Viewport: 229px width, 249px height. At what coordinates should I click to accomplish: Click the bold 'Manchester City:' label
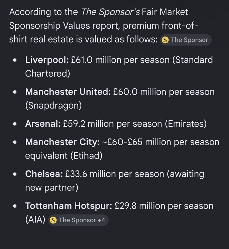click(x=62, y=142)
